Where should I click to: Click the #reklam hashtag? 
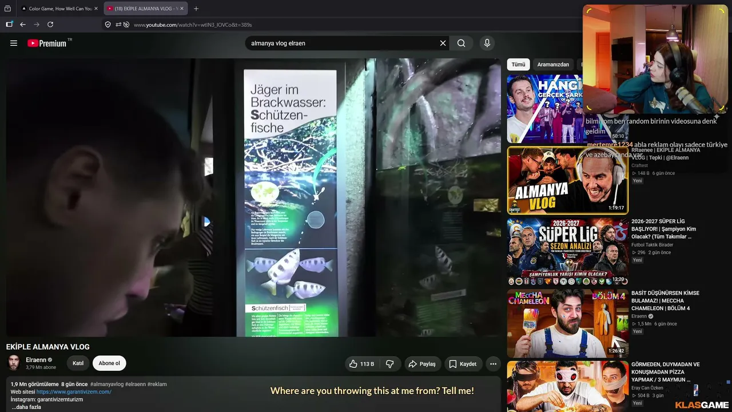click(157, 385)
